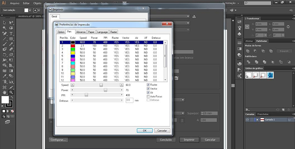Open the Automação workspace dropdown
This screenshot has width=295, height=149.
pyautogui.click(x=231, y=3)
